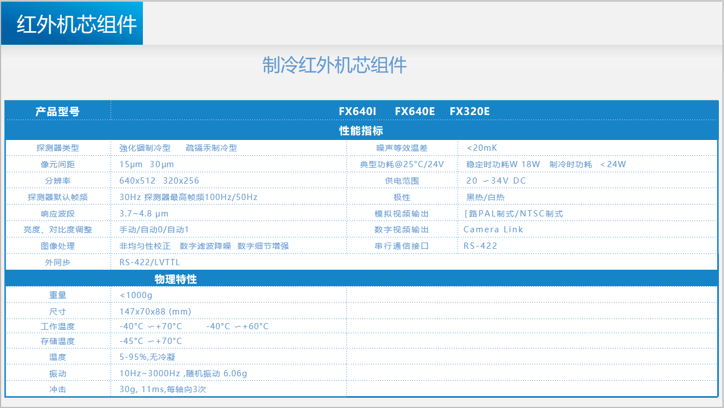The height and width of the screenshot is (408, 724).
Task: Select the 147x70x88 (mm) value
Action: (x=155, y=312)
